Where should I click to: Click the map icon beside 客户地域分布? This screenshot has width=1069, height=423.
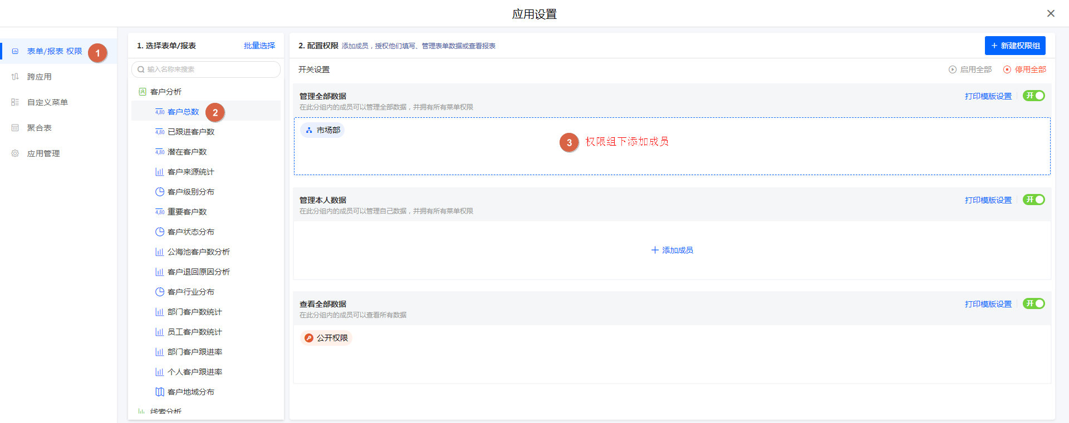pos(159,392)
